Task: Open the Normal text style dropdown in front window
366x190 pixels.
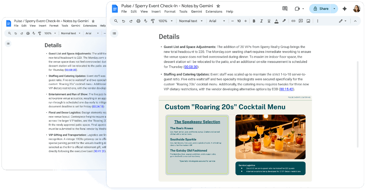Action: [x=191, y=21]
